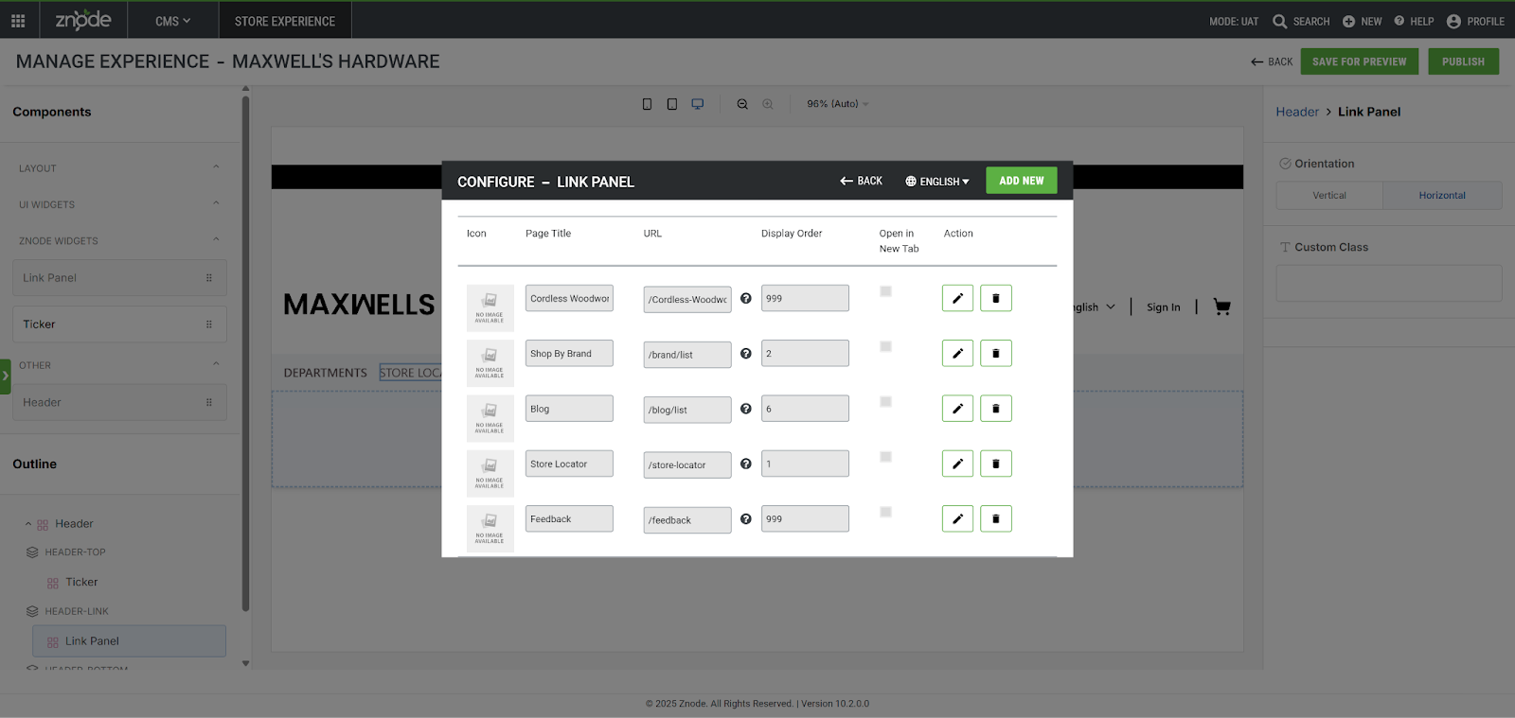Image resolution: width=1515 pixels, height=718 pixels.
Task: Delete the Store Locator row
Action: (x=996, y=464)
